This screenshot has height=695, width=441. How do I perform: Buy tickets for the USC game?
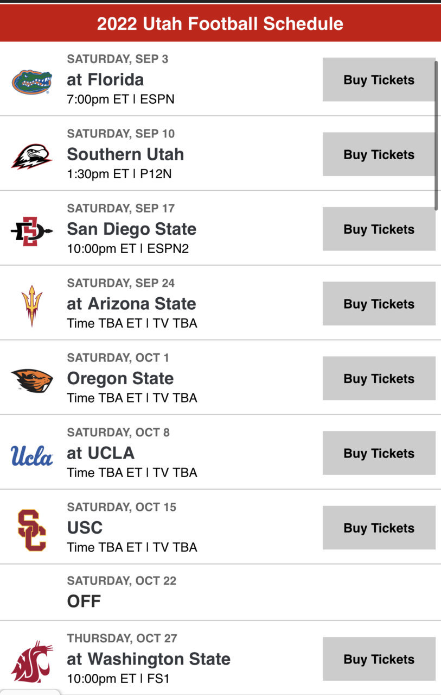click(379, 528)
